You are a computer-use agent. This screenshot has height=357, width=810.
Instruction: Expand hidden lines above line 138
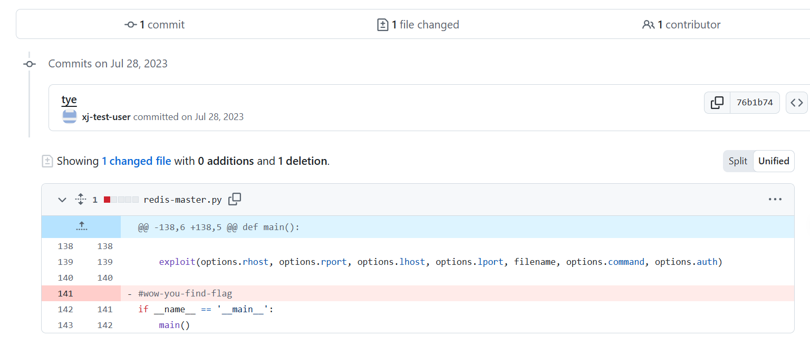click(x=81, y=226)
